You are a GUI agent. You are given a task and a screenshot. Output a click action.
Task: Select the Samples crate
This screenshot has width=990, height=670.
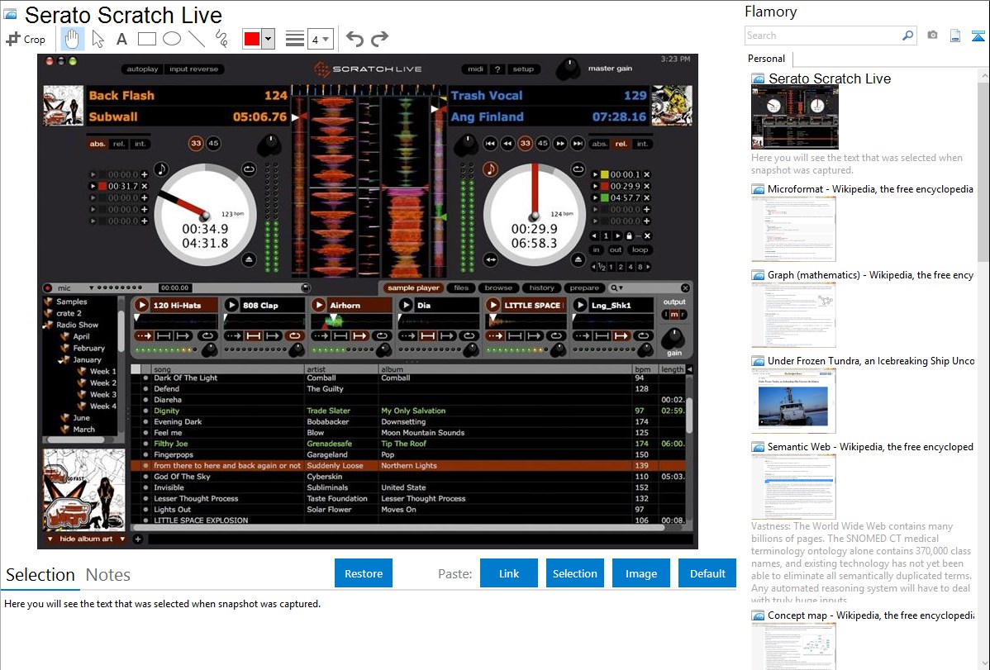71,302
